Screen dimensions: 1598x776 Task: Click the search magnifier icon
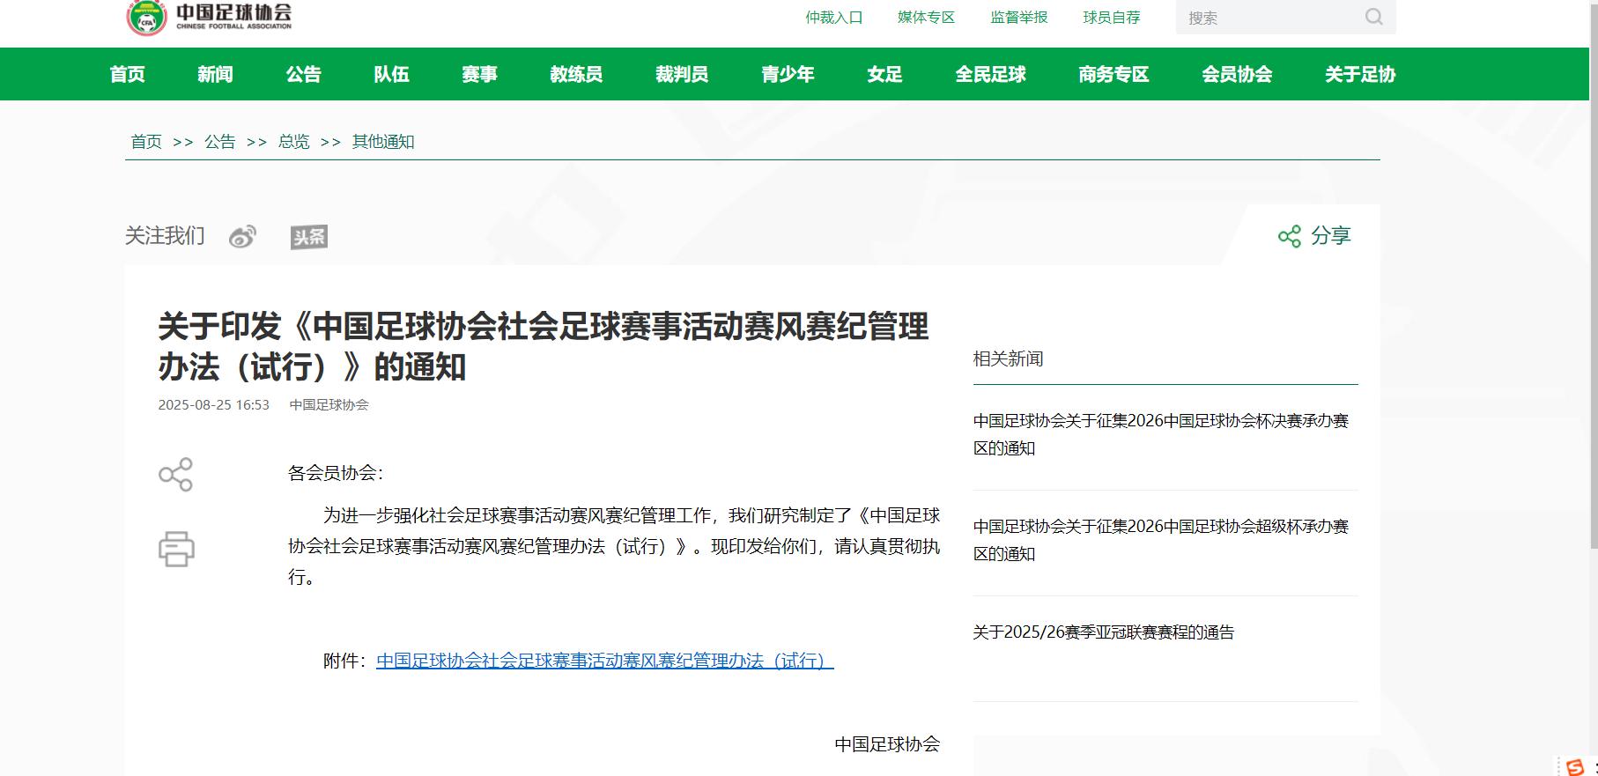tap(1373, 17)
